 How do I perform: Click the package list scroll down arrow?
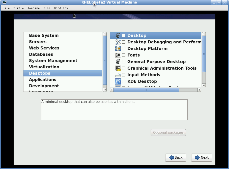(x=204, y=85)
